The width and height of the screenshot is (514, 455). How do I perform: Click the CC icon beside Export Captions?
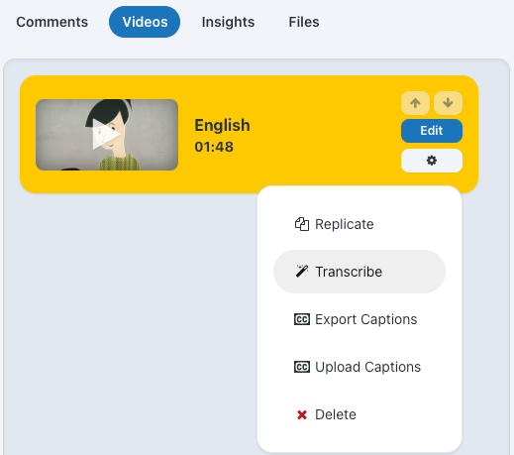point(302,319)
